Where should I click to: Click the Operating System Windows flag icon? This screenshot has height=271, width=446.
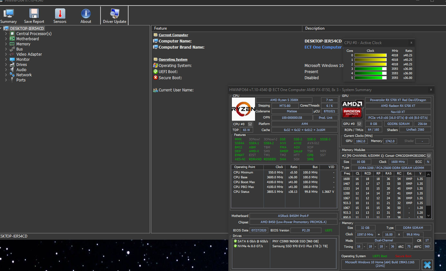[156, 65]
